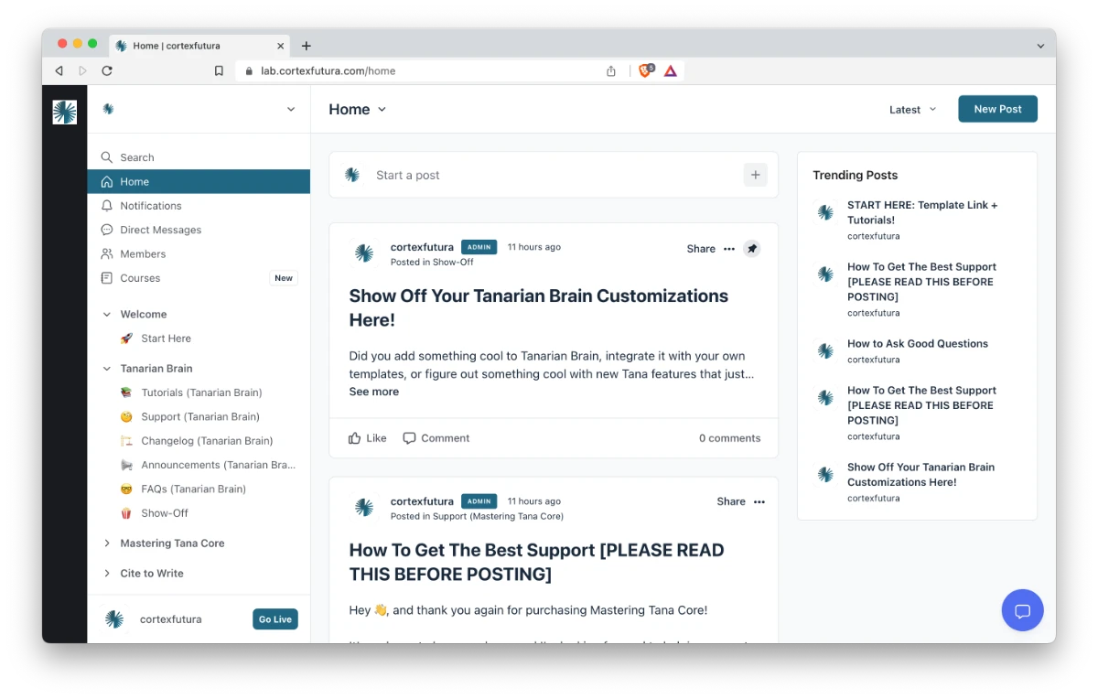Comment on the Show Off post

[x=436, y=438]
